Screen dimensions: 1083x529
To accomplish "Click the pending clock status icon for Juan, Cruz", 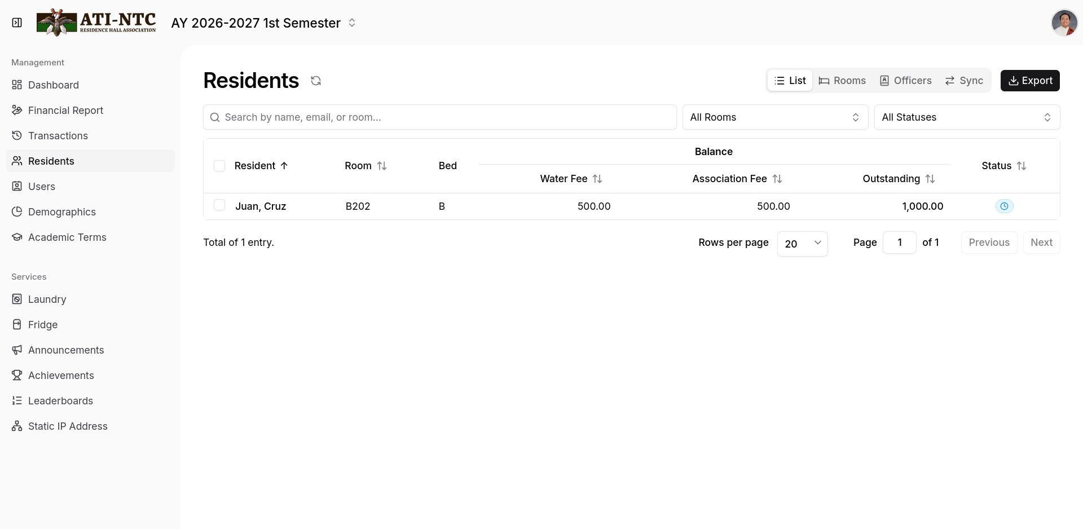I will 1004,206.
